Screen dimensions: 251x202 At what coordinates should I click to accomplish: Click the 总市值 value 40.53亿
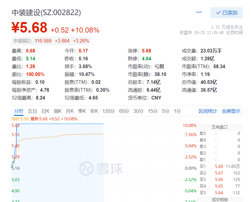click(x=209, y=82)
